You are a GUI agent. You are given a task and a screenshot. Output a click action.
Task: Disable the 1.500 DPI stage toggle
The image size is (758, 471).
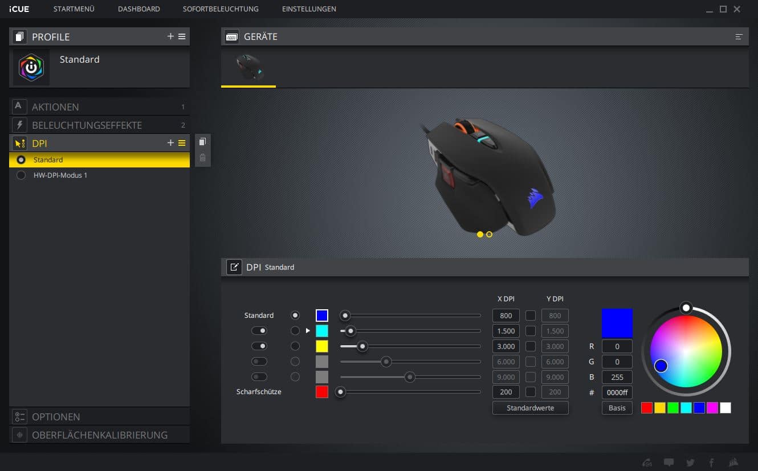coord(259,331)
